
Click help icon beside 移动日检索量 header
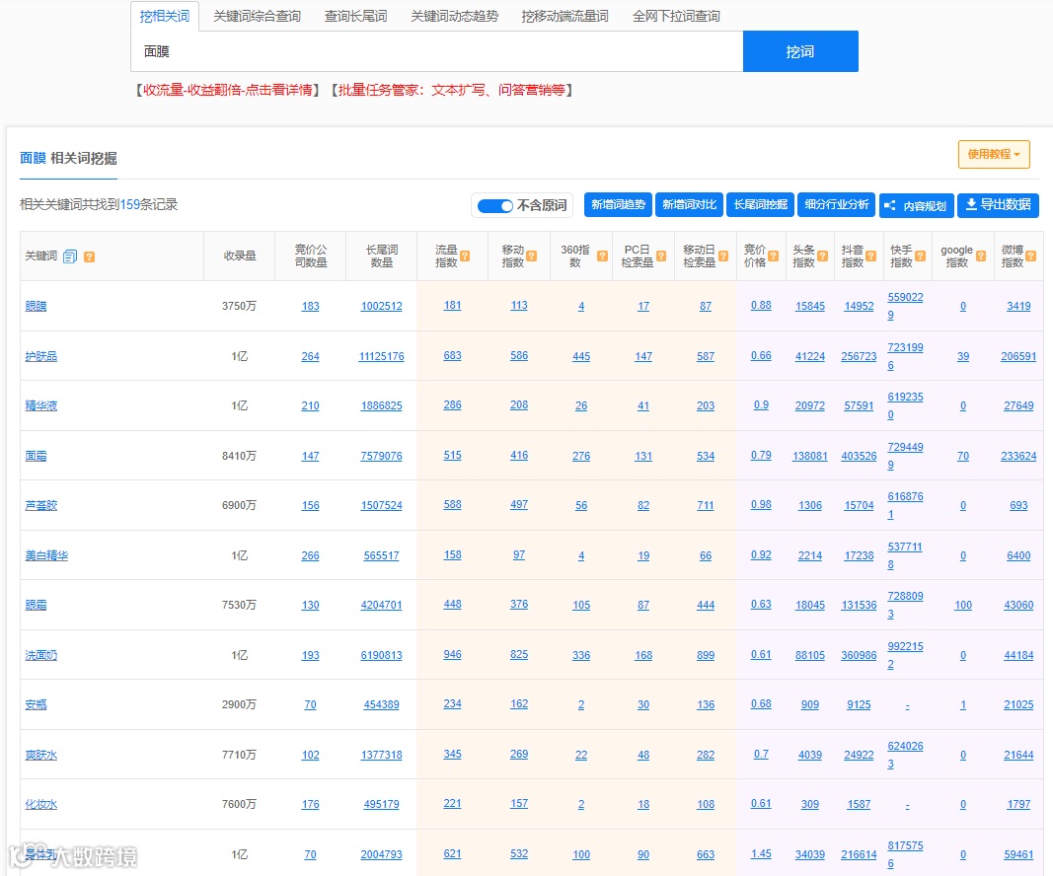723,255
